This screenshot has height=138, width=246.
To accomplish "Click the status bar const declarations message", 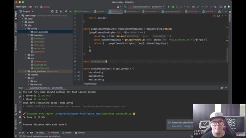I will pos(40,136).
